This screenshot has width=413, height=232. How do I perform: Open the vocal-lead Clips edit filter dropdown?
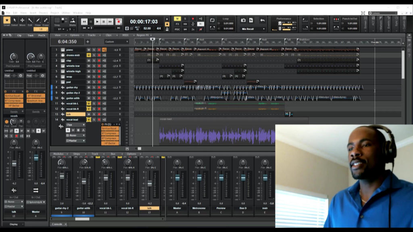tap(75, 125)
